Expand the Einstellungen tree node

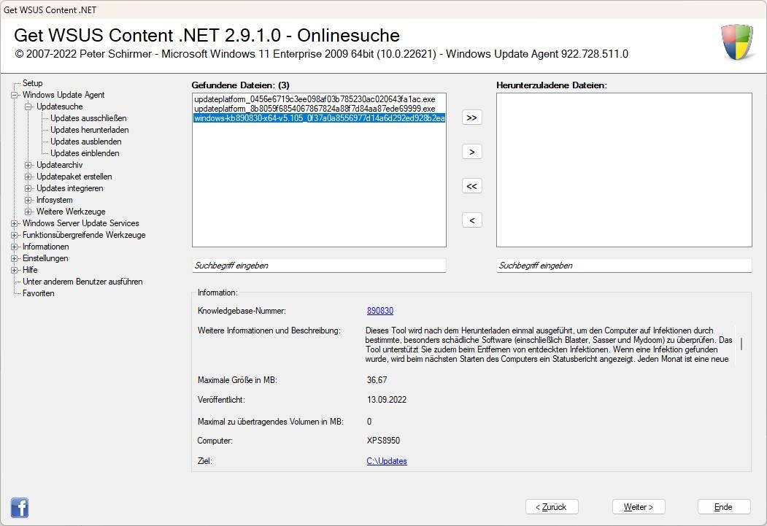point(15,258)
